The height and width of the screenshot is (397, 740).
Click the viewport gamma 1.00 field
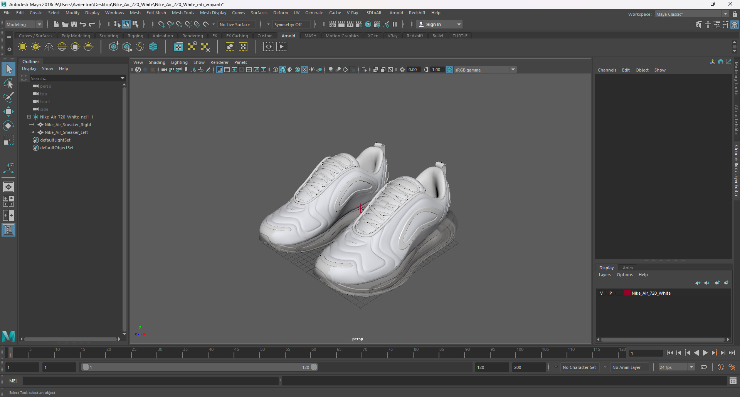point(437,70)
